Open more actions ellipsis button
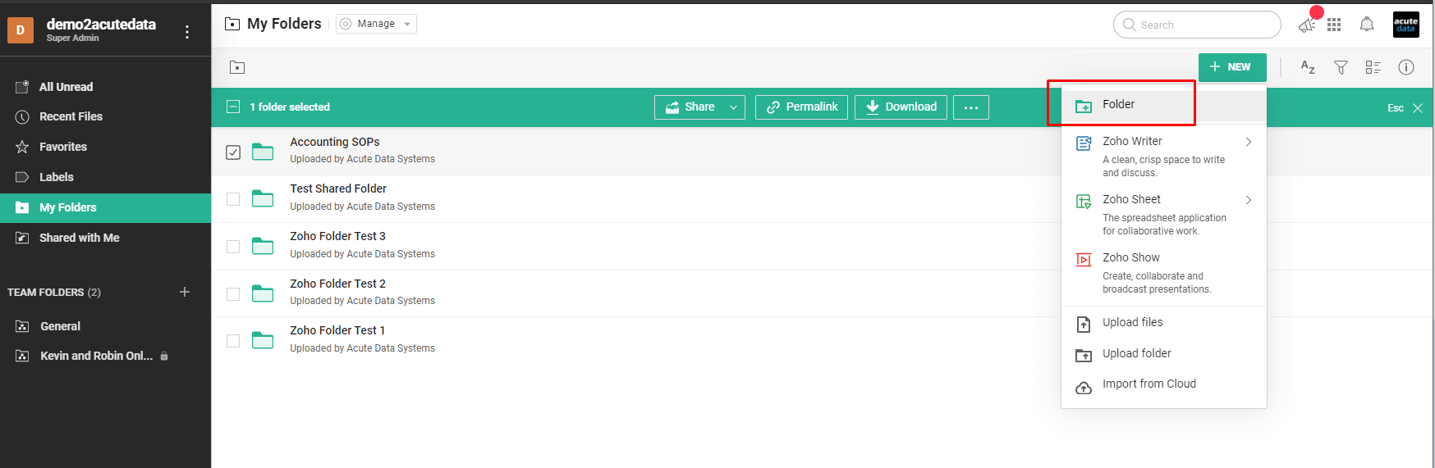This screenshot has width=1435, height=468. point(971,107)
